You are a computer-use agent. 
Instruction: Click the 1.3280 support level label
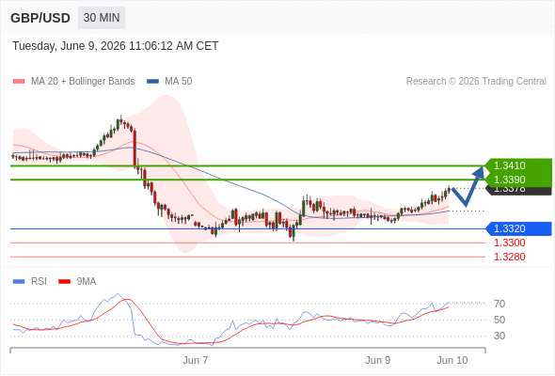tap(509, 258)
